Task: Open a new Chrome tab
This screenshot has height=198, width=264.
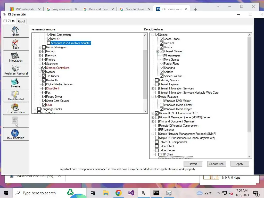Action: [x=195, y=9]
